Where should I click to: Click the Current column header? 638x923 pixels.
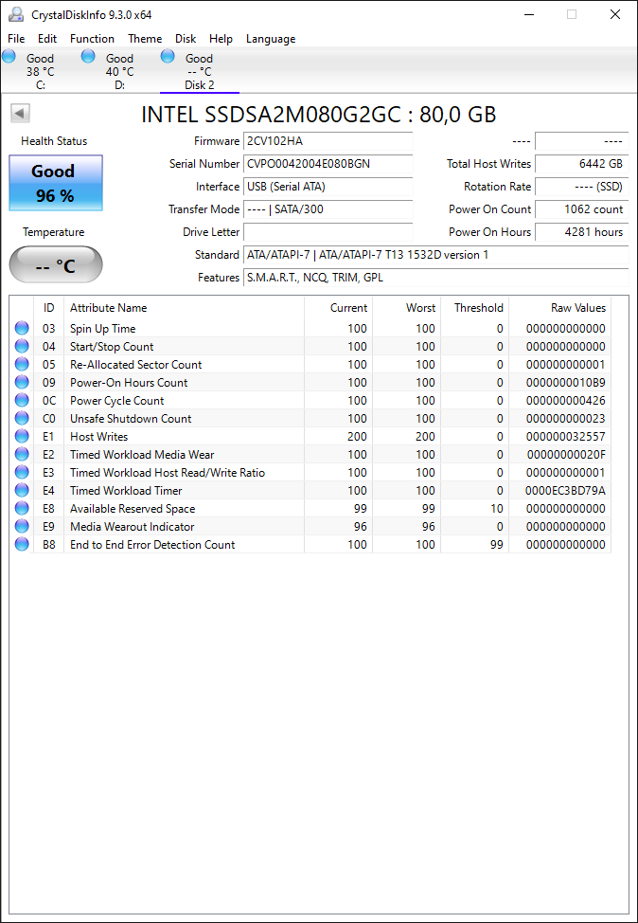338,307
